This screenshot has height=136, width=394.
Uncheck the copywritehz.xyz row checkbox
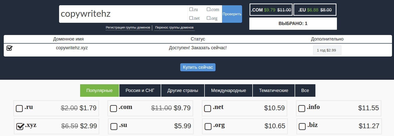coord(10,48)
